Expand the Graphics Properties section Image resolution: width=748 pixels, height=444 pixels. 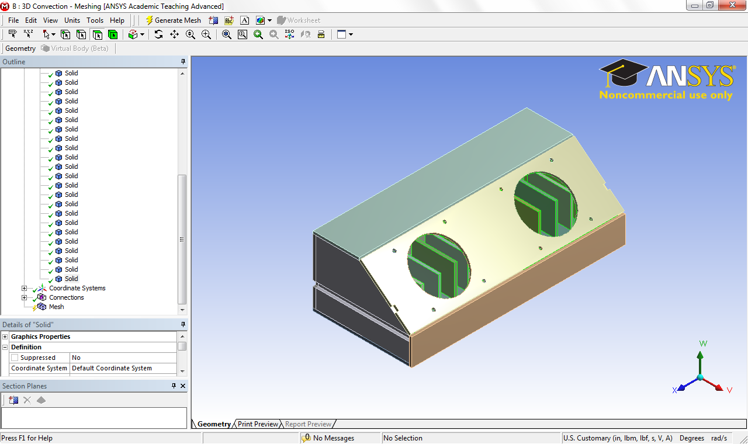click(5, 337)
